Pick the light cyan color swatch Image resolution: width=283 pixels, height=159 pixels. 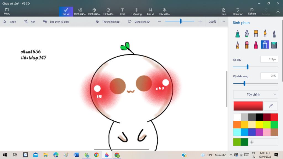tap(237, 132)
